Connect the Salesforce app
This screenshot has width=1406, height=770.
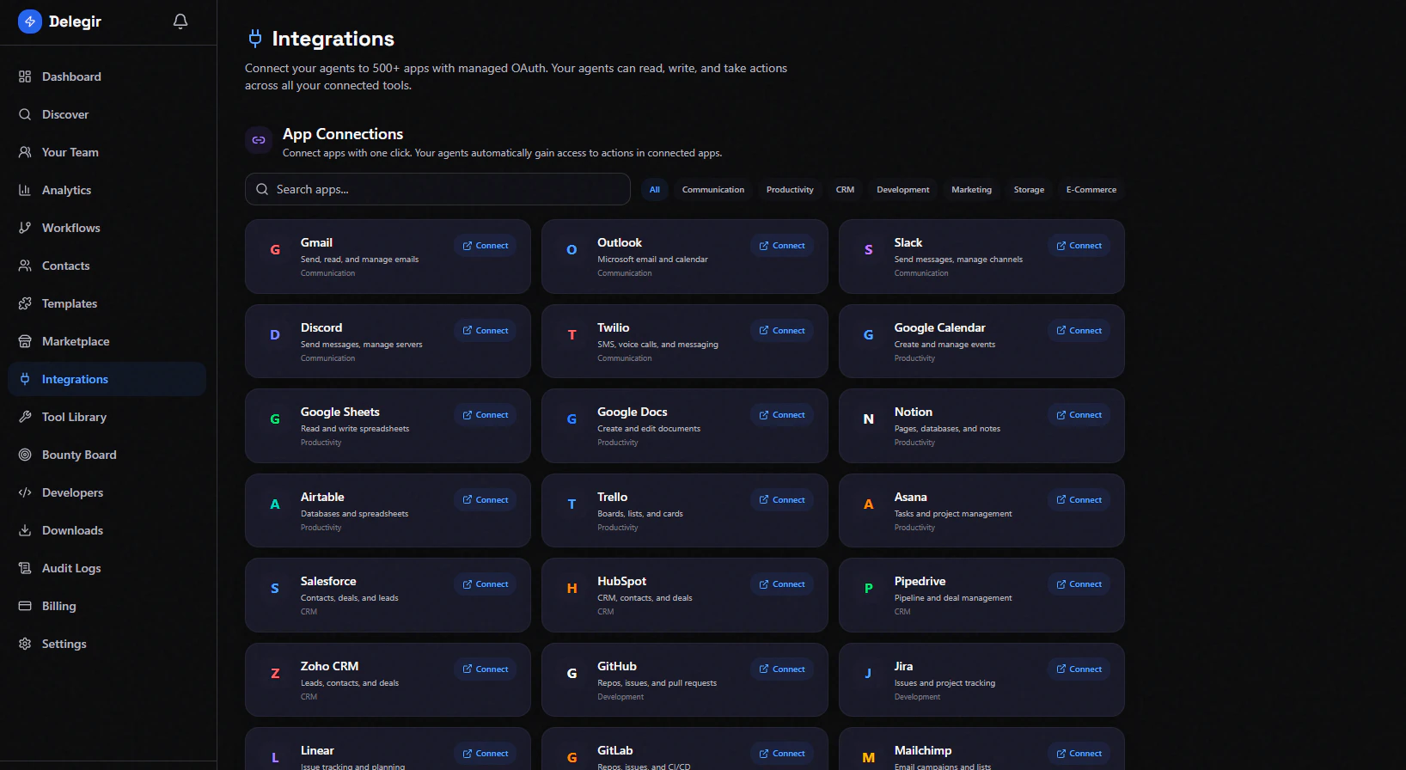pos(486,584)
